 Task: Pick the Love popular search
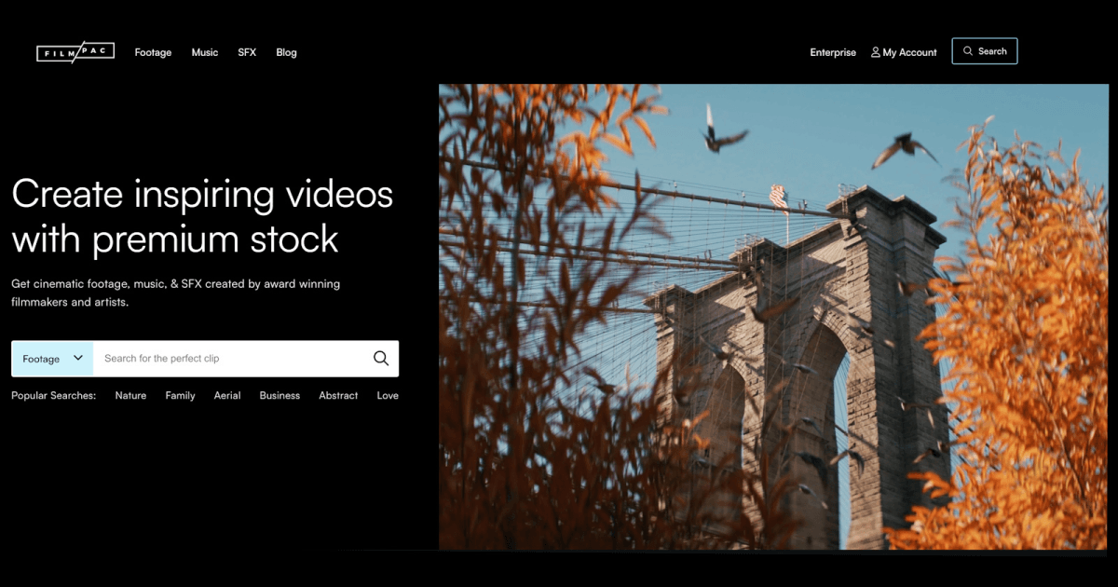click(x=388, y=396)
